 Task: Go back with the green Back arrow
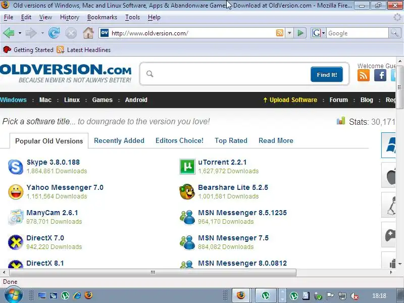9,33
